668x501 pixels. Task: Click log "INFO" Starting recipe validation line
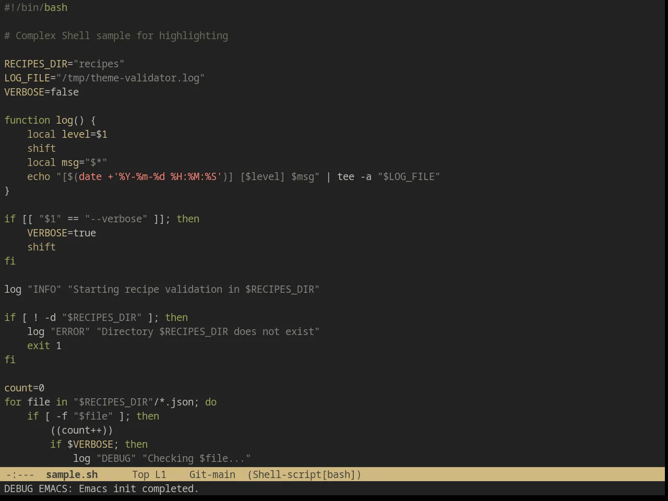162,290
